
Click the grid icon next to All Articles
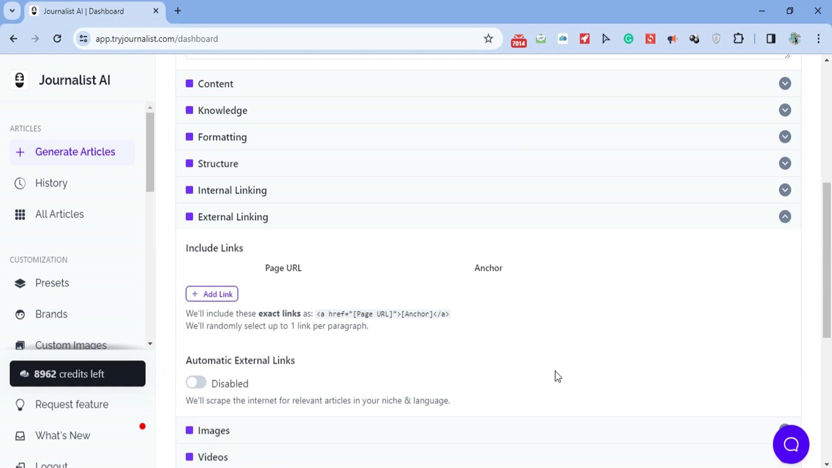click(20, 214)
